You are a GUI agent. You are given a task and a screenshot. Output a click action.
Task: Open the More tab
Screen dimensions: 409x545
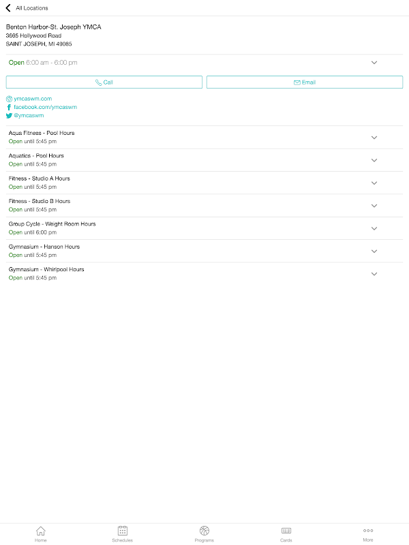(x=368, y=534)
